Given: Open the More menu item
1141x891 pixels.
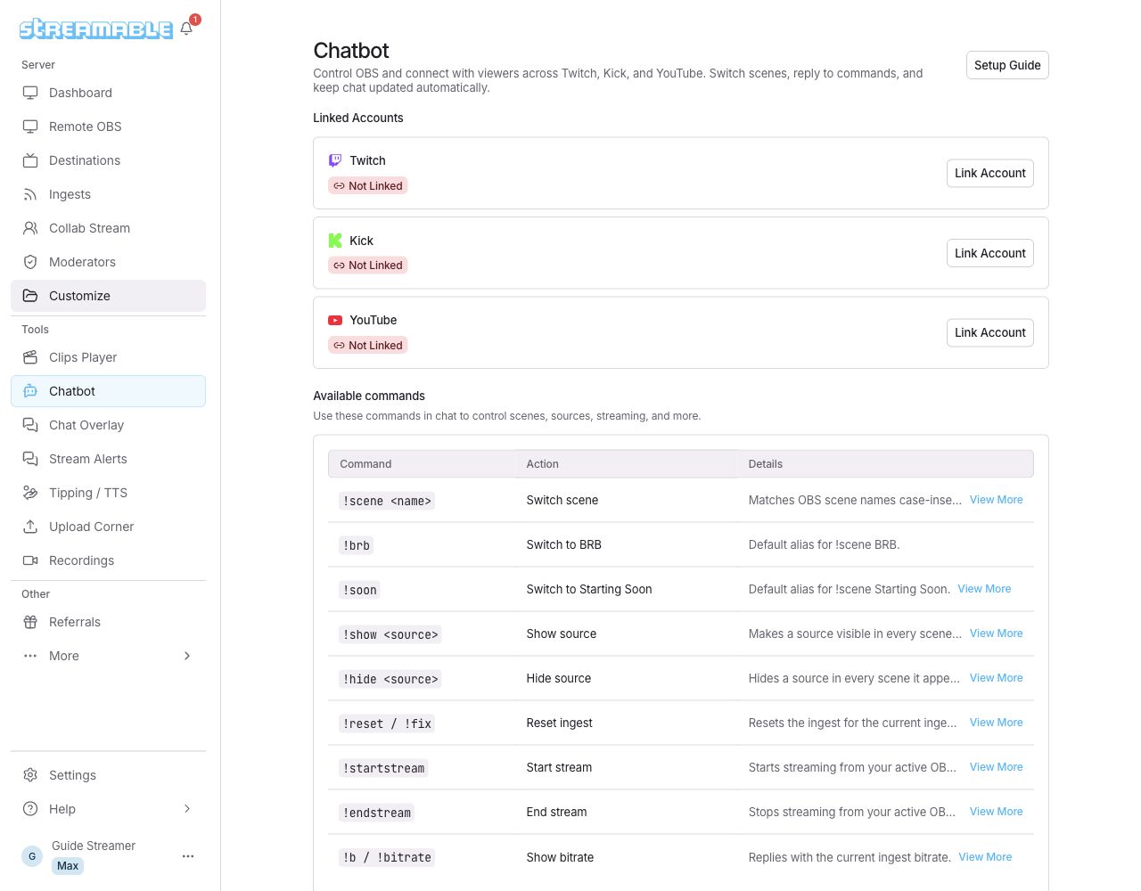Looking at the screenshot, I should pyautogui.click(x=108, y=656).
